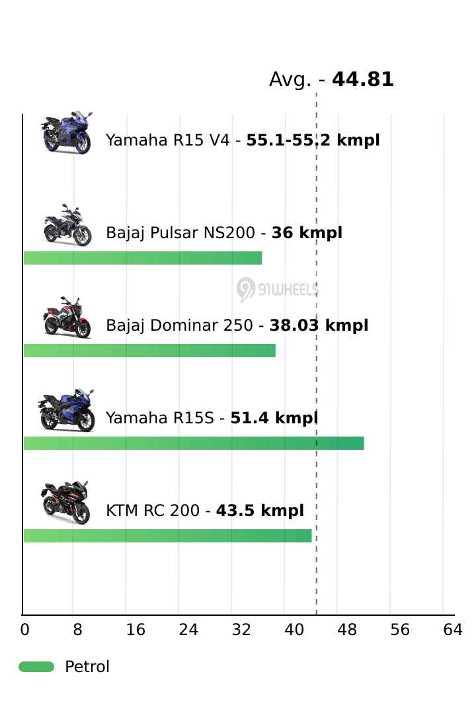The image size is (476, 721).
Task: Click the 91Wheels watermark logo
Action: pyautogui.click(x=278, y=289)
